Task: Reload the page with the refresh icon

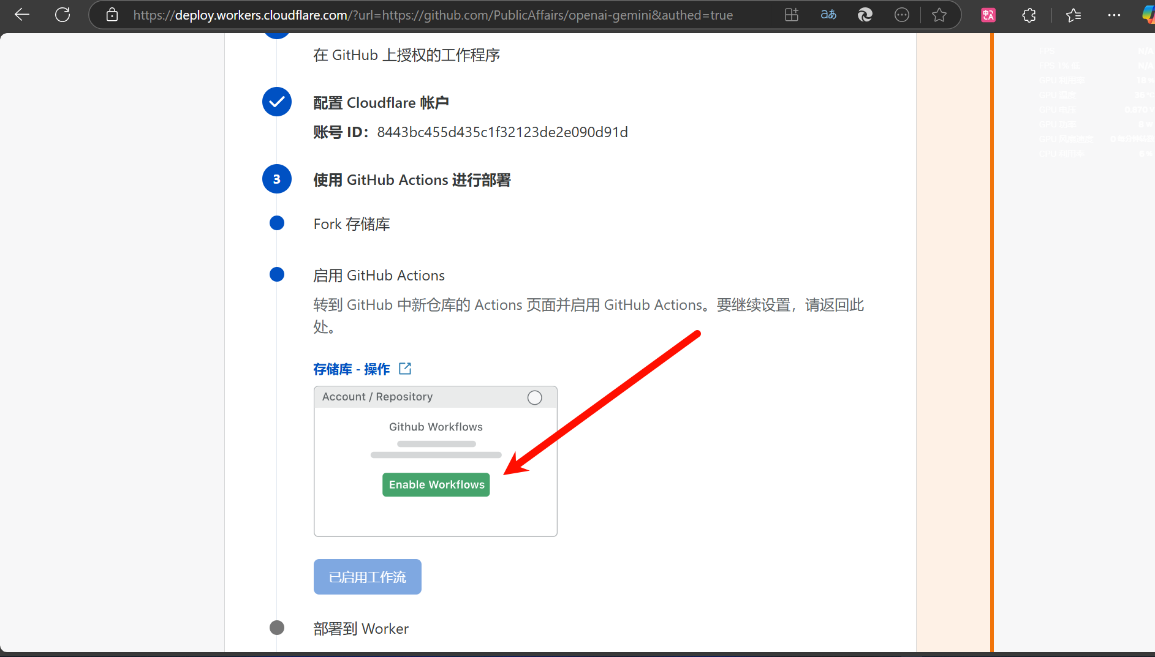Action: tap(62, 15)
